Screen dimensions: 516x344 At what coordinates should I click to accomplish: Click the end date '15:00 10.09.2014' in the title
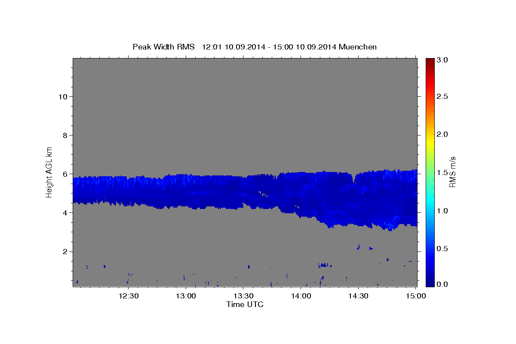pos(305,47)
